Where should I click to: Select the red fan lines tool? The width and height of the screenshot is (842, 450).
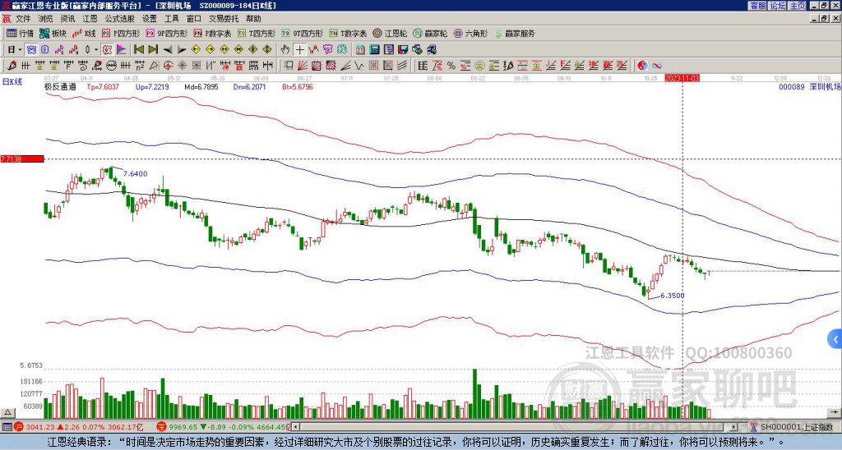click(303, 66)
